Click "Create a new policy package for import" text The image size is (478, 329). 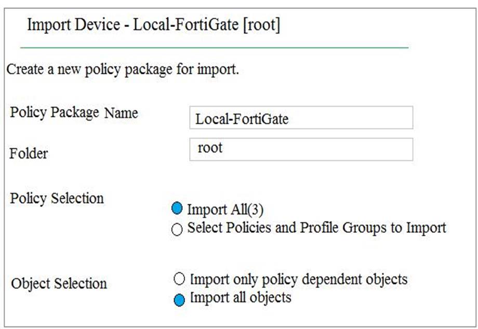pos(123,69)
